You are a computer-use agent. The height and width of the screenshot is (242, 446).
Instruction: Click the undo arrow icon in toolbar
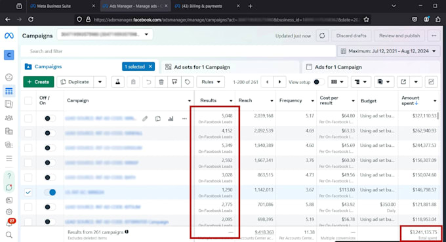pyautogui.click(x=148, y=82)
